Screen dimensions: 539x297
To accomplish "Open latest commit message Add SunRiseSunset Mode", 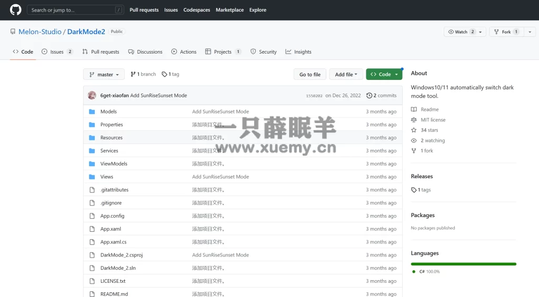I will 158,96.
